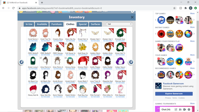Open More for Gaming Tournaments
Screen dimensions: 199x112
click(192, 104)
